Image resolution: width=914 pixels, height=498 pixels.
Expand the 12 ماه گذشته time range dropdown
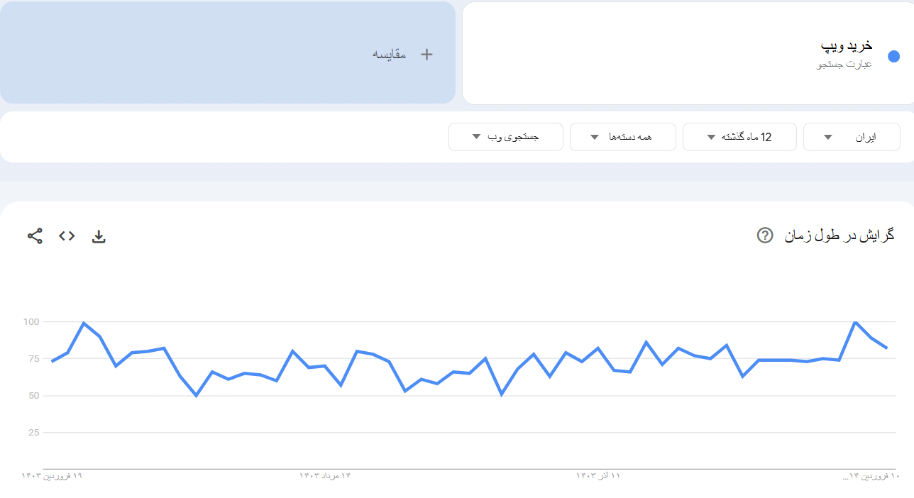pos(739,137)
